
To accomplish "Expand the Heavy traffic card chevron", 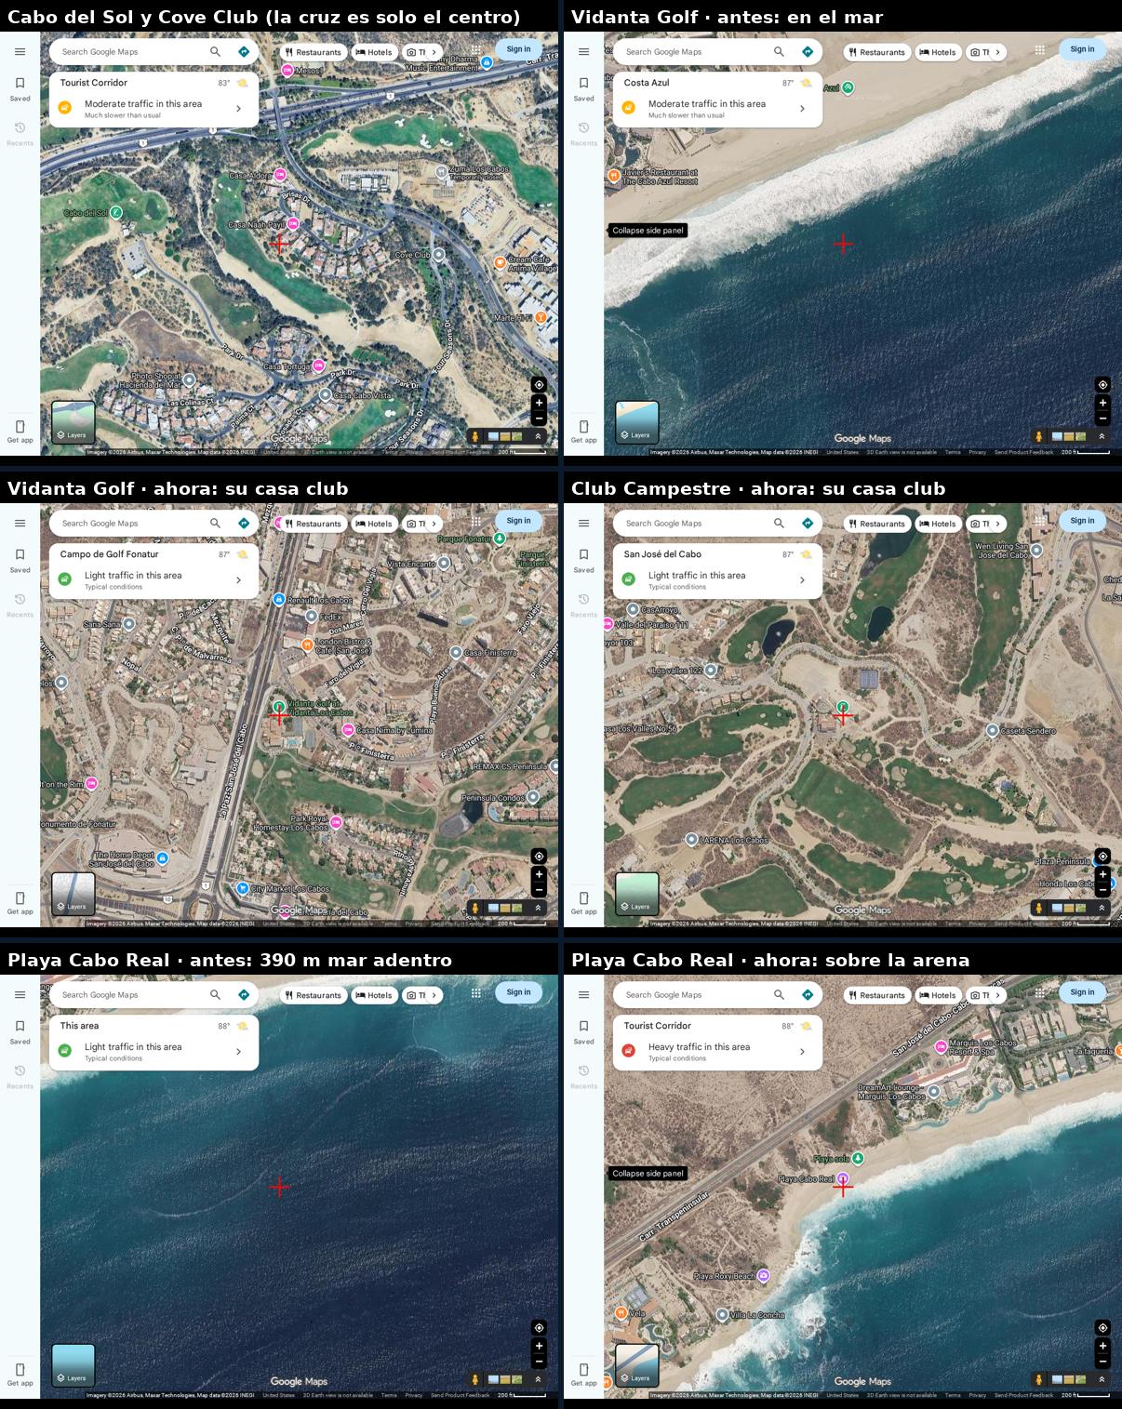I will point(803,1052).
